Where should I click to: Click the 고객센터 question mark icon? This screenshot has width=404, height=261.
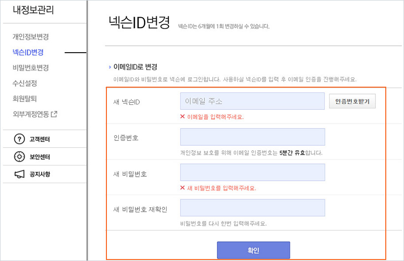coord(19,139)
